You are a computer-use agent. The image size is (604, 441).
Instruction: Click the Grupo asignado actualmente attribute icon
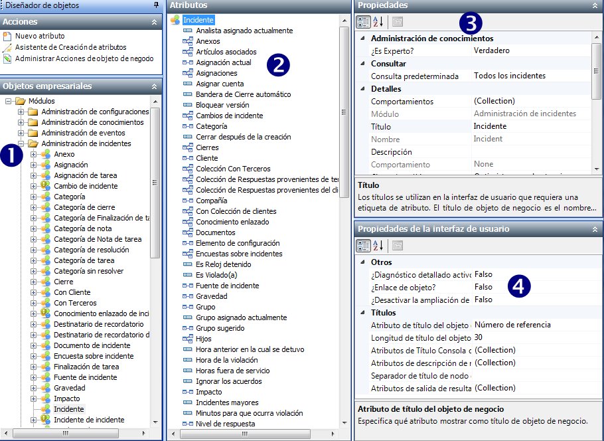188,317
